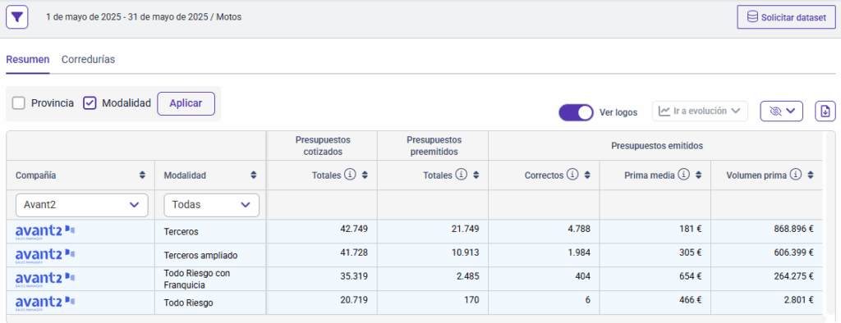Check the Provincia checkbox
This screenshot has width=841, height=323.
coord(19,103)
